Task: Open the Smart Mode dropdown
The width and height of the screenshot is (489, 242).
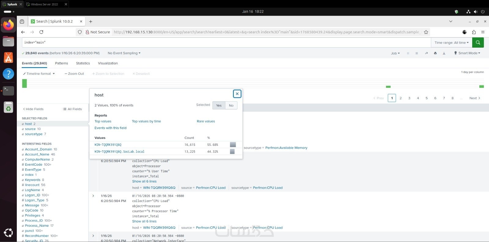Action: [467, 53]
